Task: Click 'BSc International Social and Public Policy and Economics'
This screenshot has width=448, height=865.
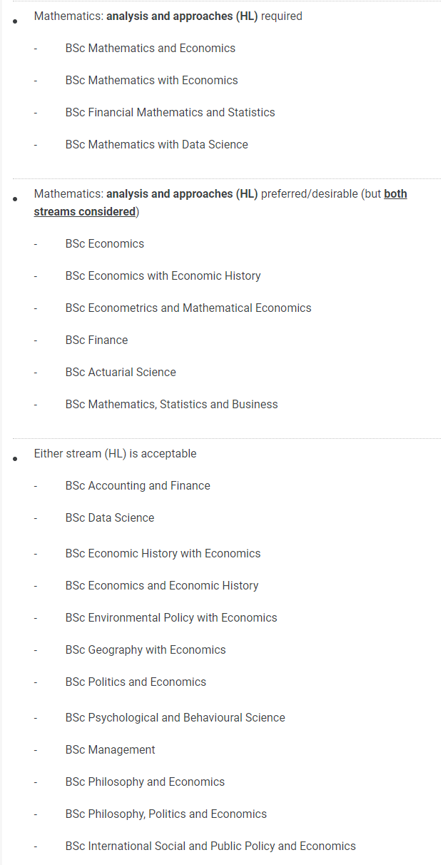Action: pos(210,846)
